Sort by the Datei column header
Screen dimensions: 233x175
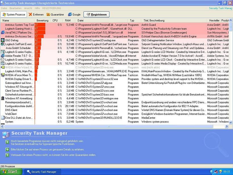(101, 20)
